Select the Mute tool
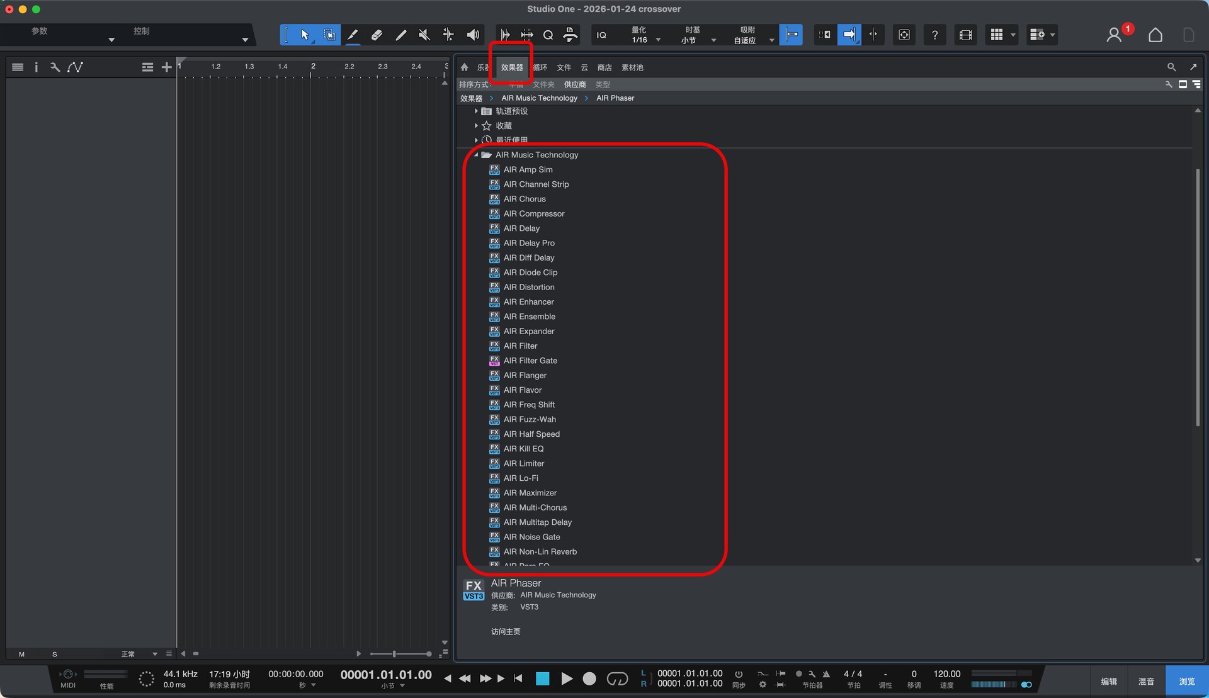This screenshot has width=1209, height=698. click(x=424, y=35)
